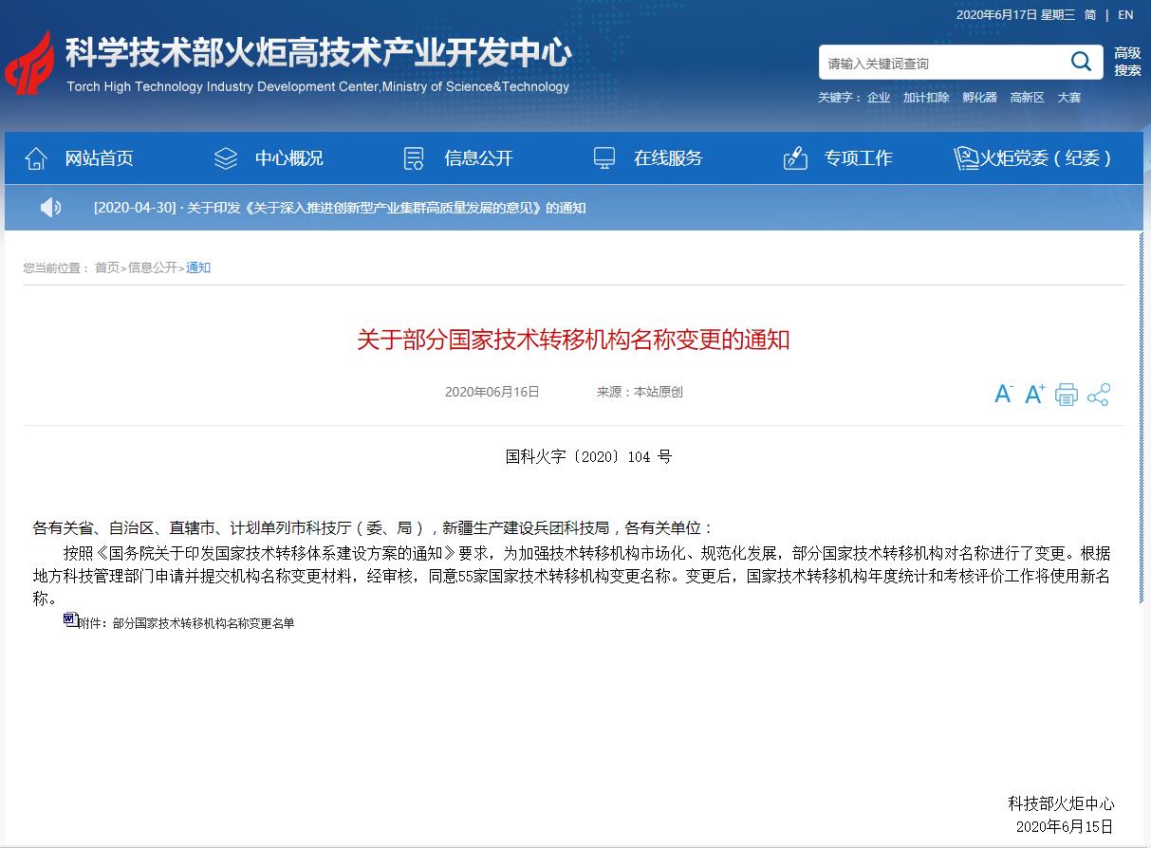Viewport: 1151px width, 848px height.
Task: Open 专项工作 menu
Action: pyautogui.click(x=858, y=158)
